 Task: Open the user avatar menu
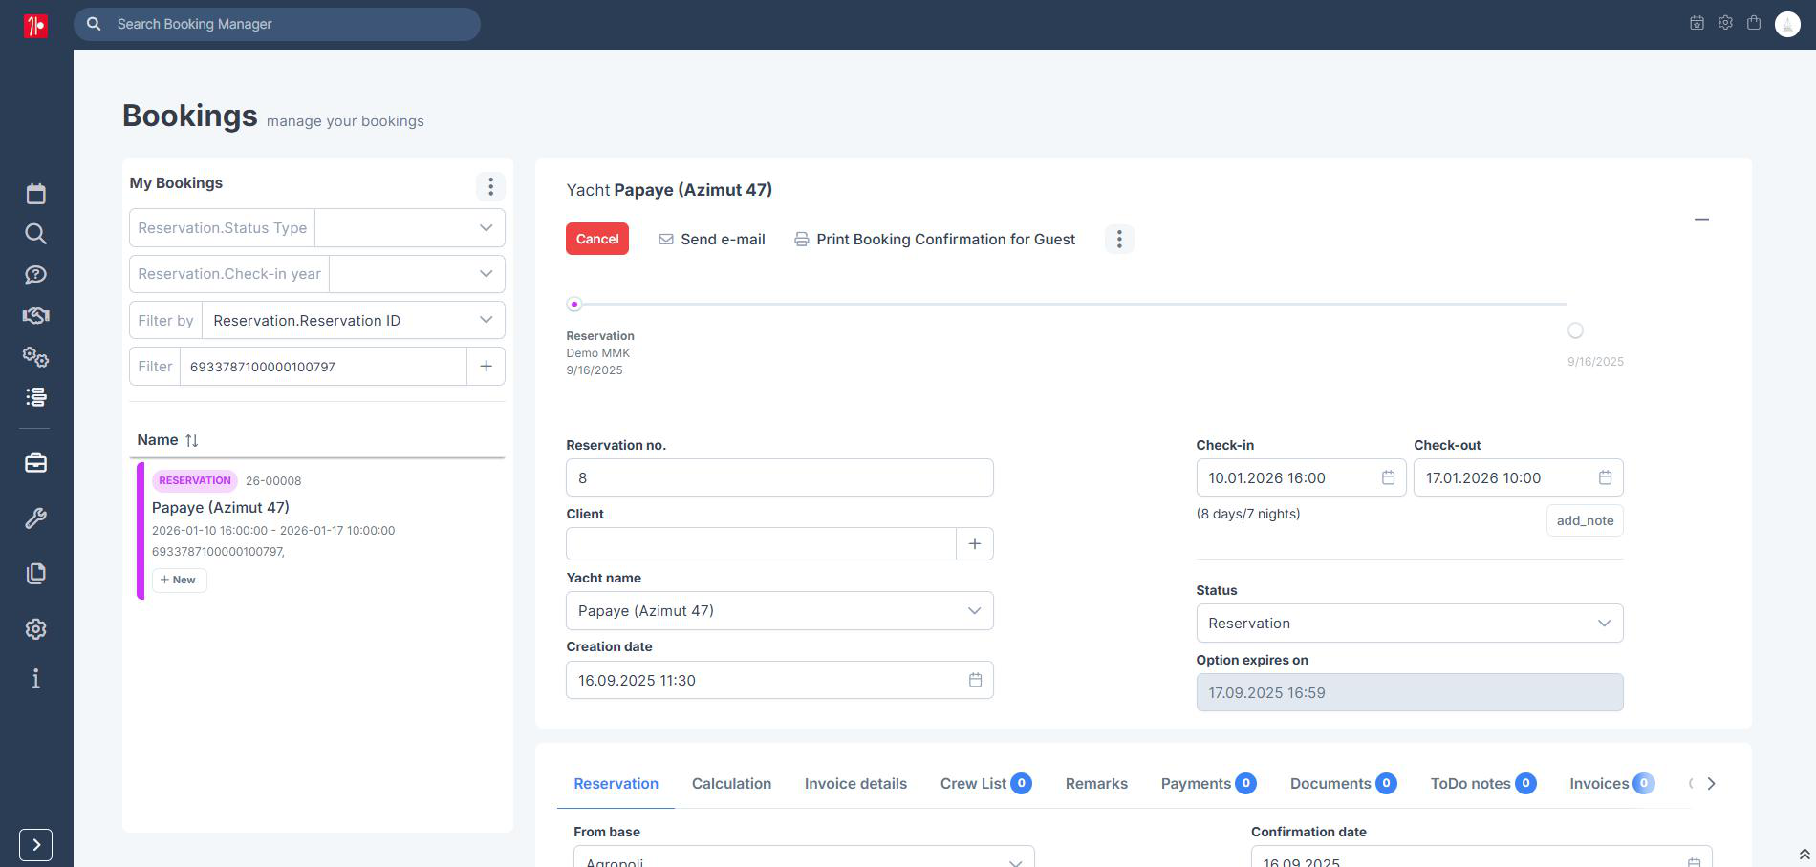[1787, 24]
